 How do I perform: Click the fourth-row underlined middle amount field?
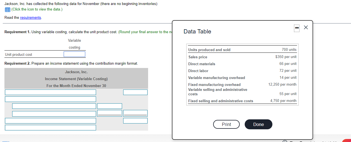[x=110, y=113]
